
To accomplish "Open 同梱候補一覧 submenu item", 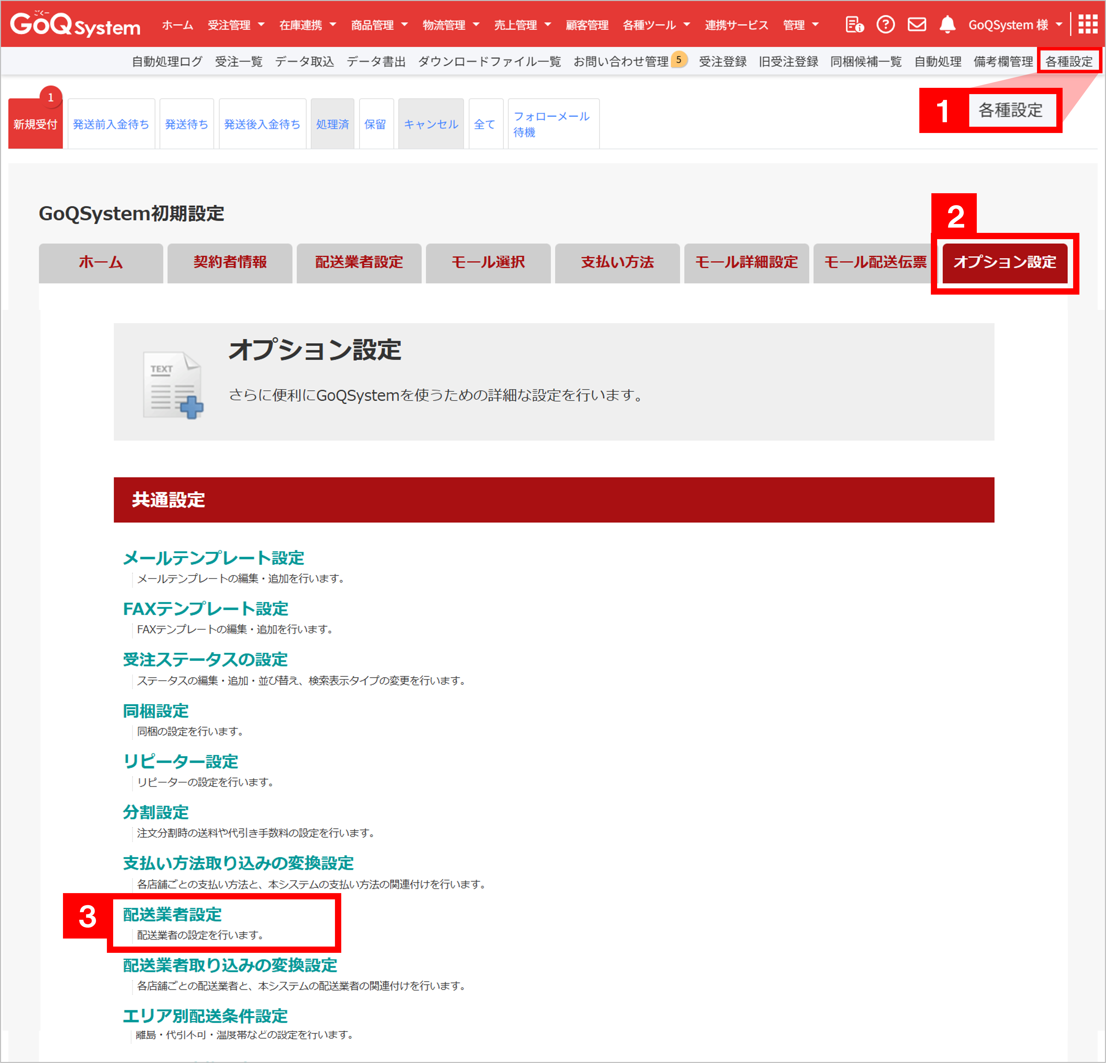I will tap(866, 61).
